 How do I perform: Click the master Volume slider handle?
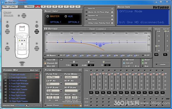[157, 46]
